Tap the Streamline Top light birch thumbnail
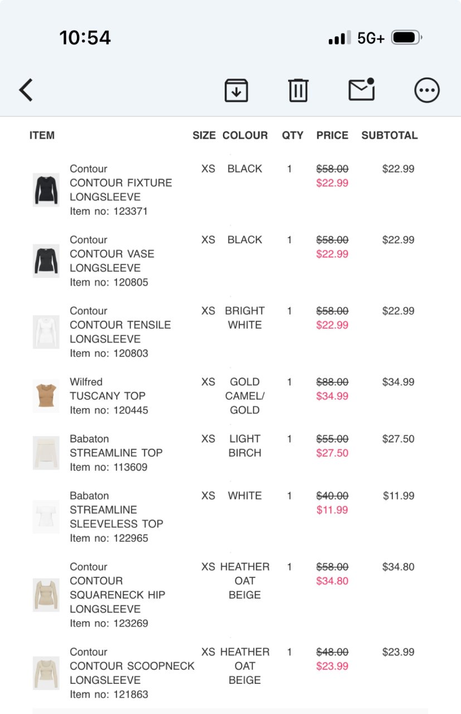This screenshot has height=714, width=461. 46,453
